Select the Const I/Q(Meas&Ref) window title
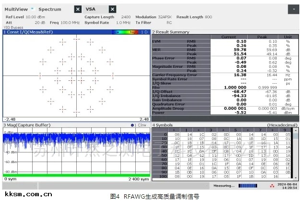The height and width of the screenshot is (202, 307). (28, 32)
